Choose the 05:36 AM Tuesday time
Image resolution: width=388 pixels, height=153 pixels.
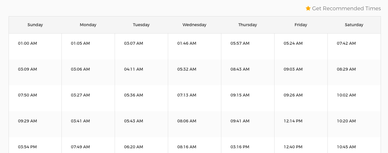134,95
